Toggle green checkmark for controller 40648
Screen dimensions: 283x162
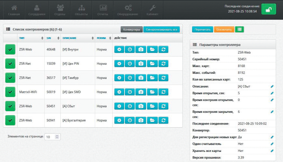[x=10, y=49]
